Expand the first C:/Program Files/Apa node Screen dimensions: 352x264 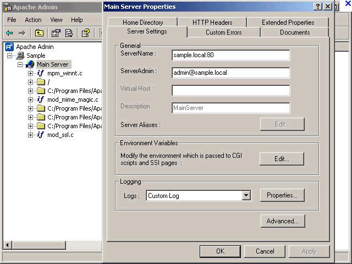point(30,91)
